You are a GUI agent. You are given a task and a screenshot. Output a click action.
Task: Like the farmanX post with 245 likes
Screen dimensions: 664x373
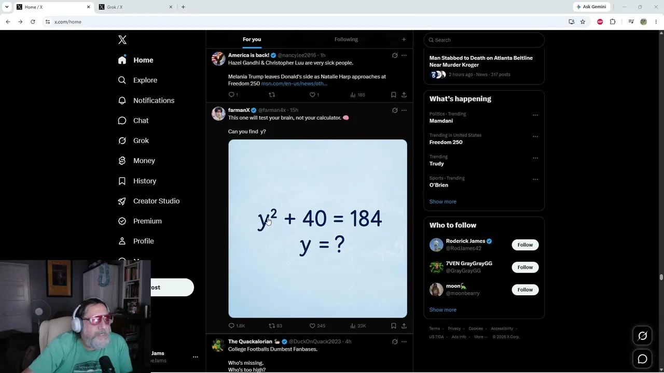coord(317,326)
